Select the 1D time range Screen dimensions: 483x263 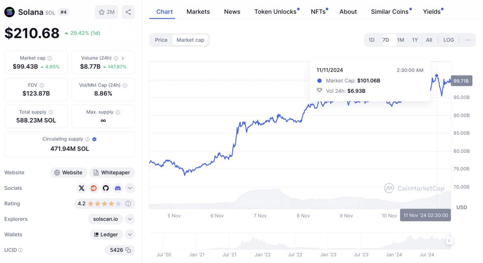(x=372, y=40)
